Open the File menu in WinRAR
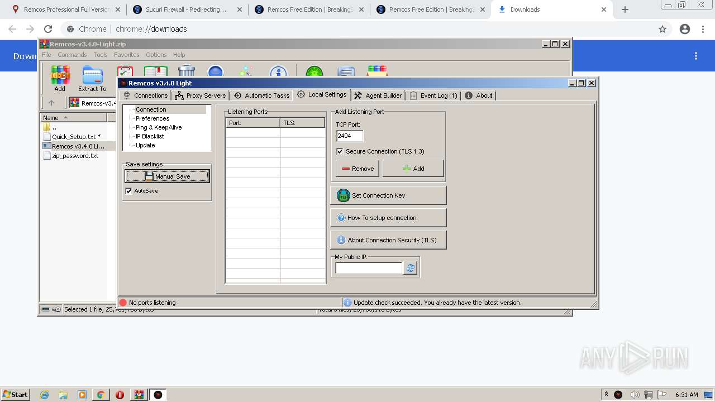Image resolution: width=715 pixels, height=402 pixels. pos(46,55)
